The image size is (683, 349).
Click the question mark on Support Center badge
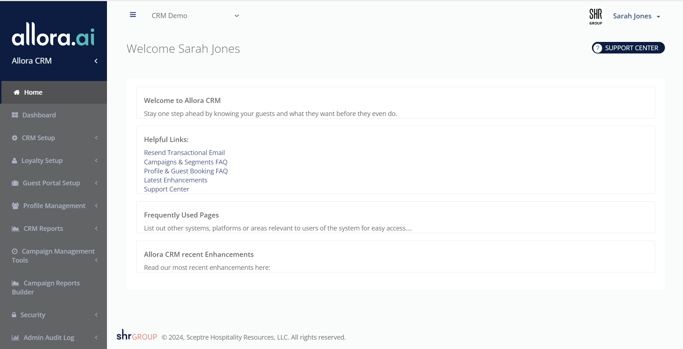click(598, 48)
